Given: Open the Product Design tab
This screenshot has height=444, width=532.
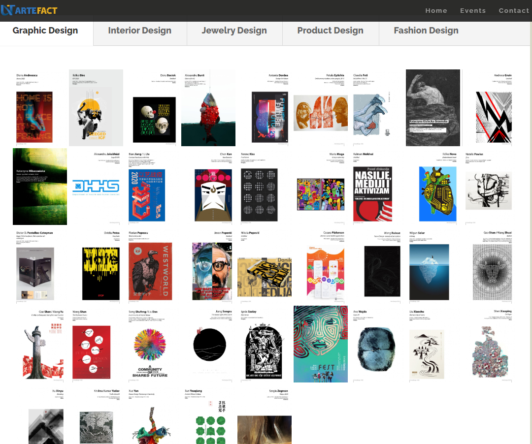Looking at the screenshot, I should coord(330,31).
